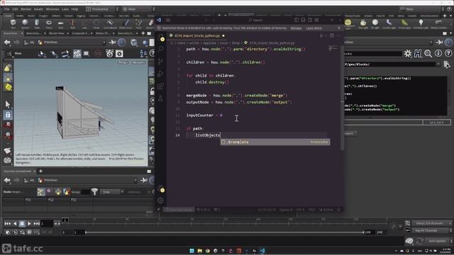The image size is (454, 255).
Task: Click the VS Code editor vertical scrollbar
Action: point(343,98)
